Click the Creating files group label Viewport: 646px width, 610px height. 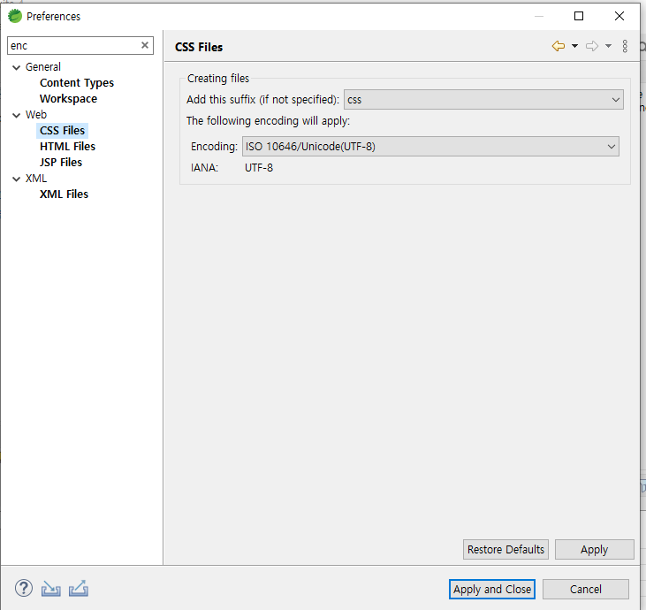(218, 79)
